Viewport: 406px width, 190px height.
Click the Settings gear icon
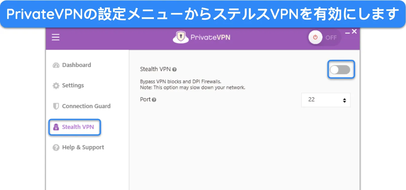click(56, 86)
